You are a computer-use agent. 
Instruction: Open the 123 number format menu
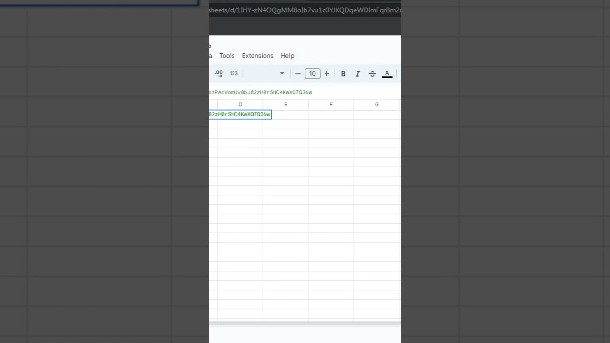point(234,73)
